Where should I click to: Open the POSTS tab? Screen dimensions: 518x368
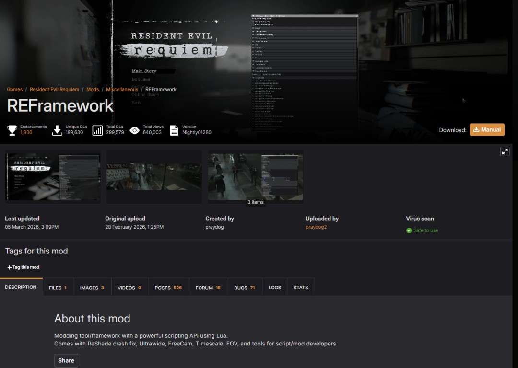click(x=168, y=288)
